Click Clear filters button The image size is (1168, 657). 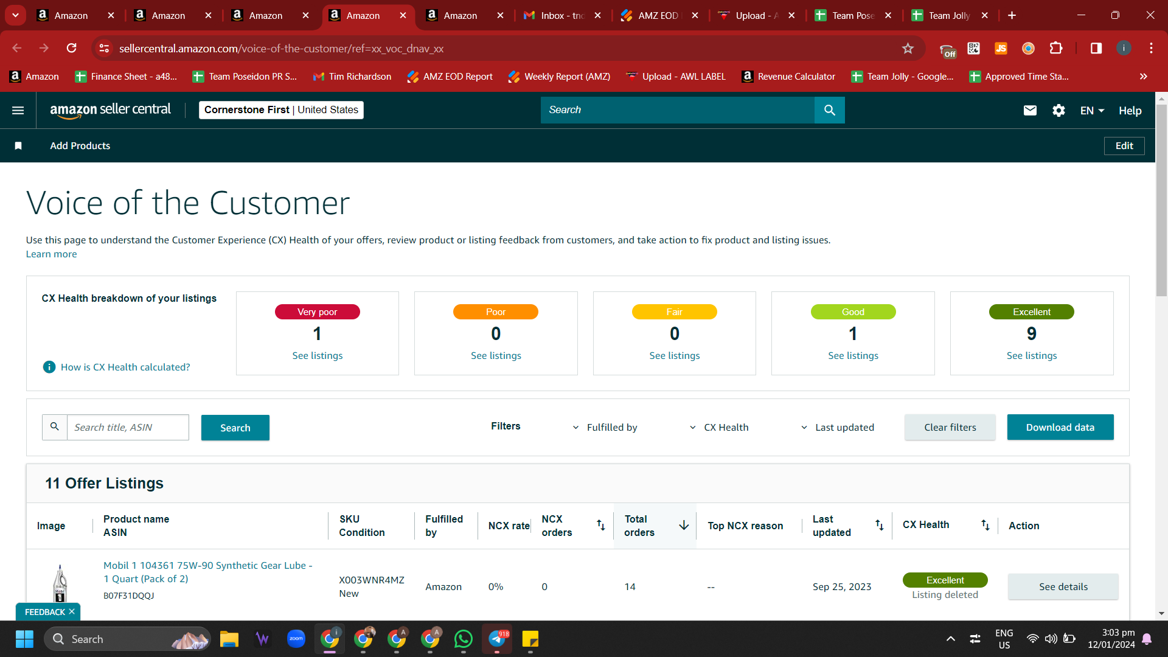tap(950, 428)
